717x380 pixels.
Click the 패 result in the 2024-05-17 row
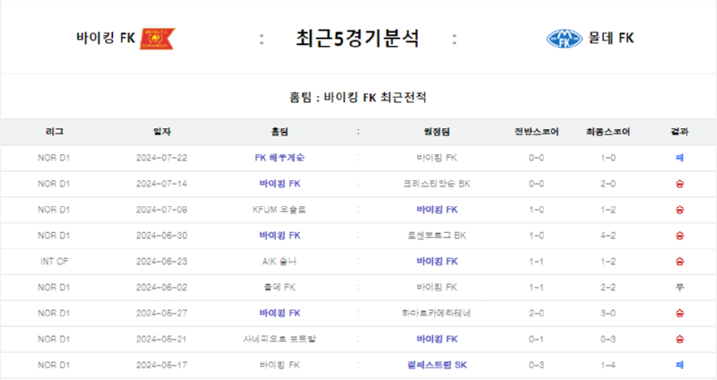click(x=679, y=366)
